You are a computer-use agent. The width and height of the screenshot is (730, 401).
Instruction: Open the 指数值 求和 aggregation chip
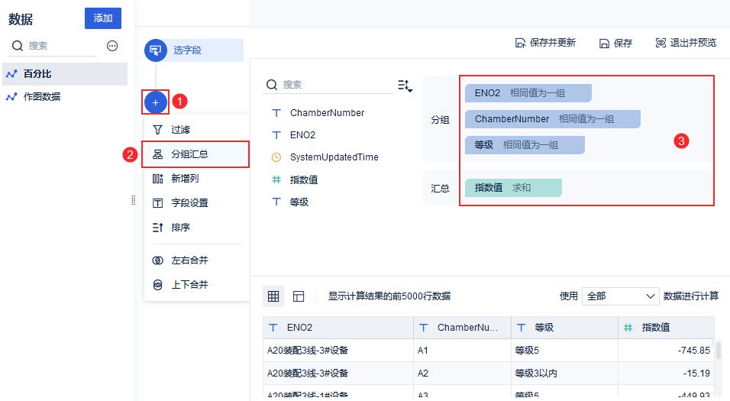pyautogui.click(x=513, y=187)
